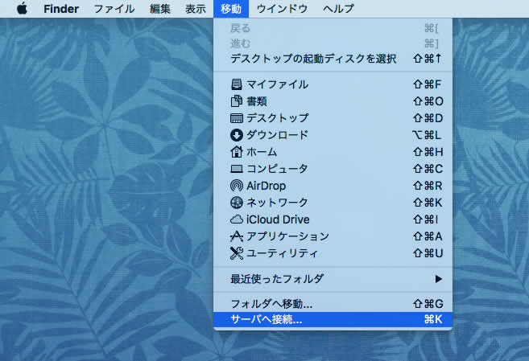This screenshot has width=529, height=361.
Task: Select ネットワーク menu entry
Action: [333, 203]
